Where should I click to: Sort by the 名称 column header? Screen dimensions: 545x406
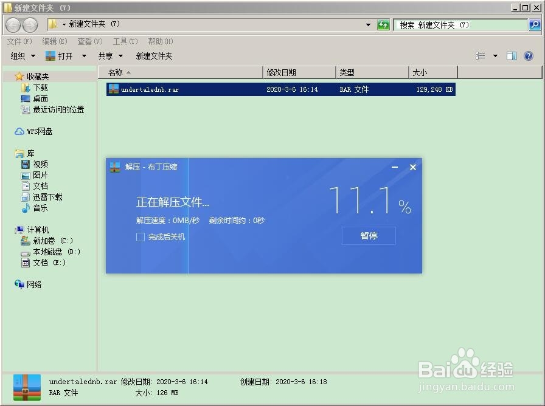click(x=181, y=72)
